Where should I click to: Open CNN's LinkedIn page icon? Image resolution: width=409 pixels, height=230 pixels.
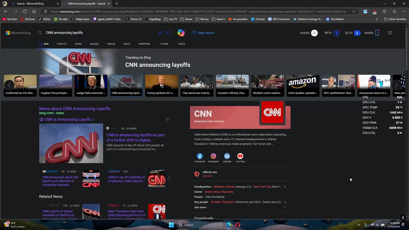pyautogui.click(x=227, y=156)
